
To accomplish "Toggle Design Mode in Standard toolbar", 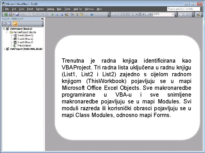I will pyautogui.click(x=66, y=14).
